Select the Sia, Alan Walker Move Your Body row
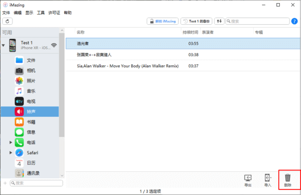This screenshot has height=195, width=301. (183, 66)
